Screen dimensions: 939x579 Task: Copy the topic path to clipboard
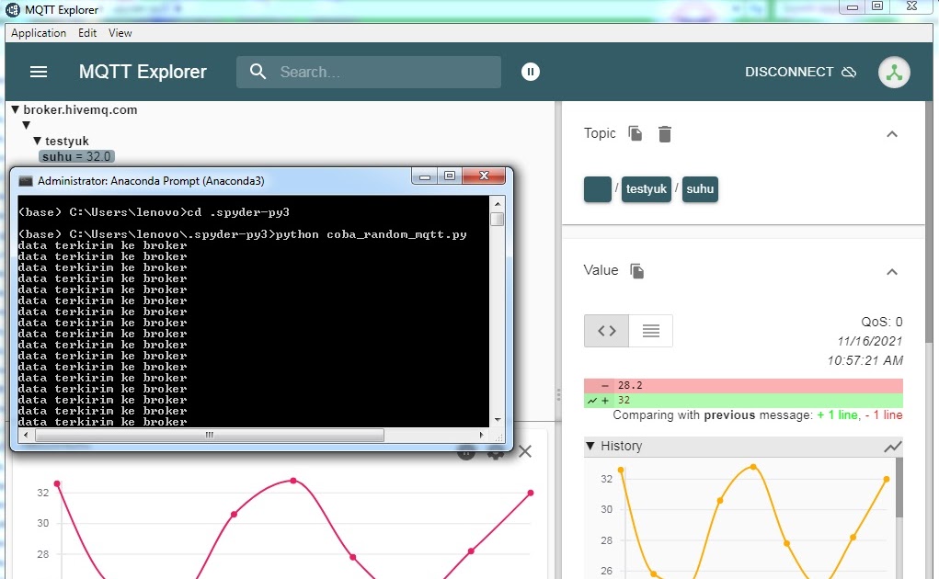point(635,133)
